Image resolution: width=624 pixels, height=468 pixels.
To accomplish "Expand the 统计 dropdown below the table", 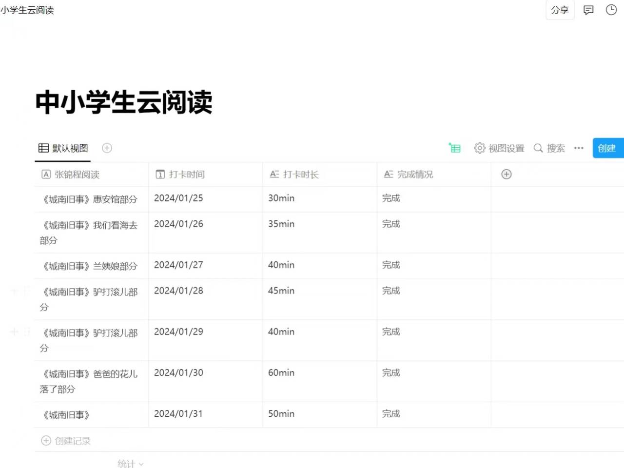I will click(130, 463).
